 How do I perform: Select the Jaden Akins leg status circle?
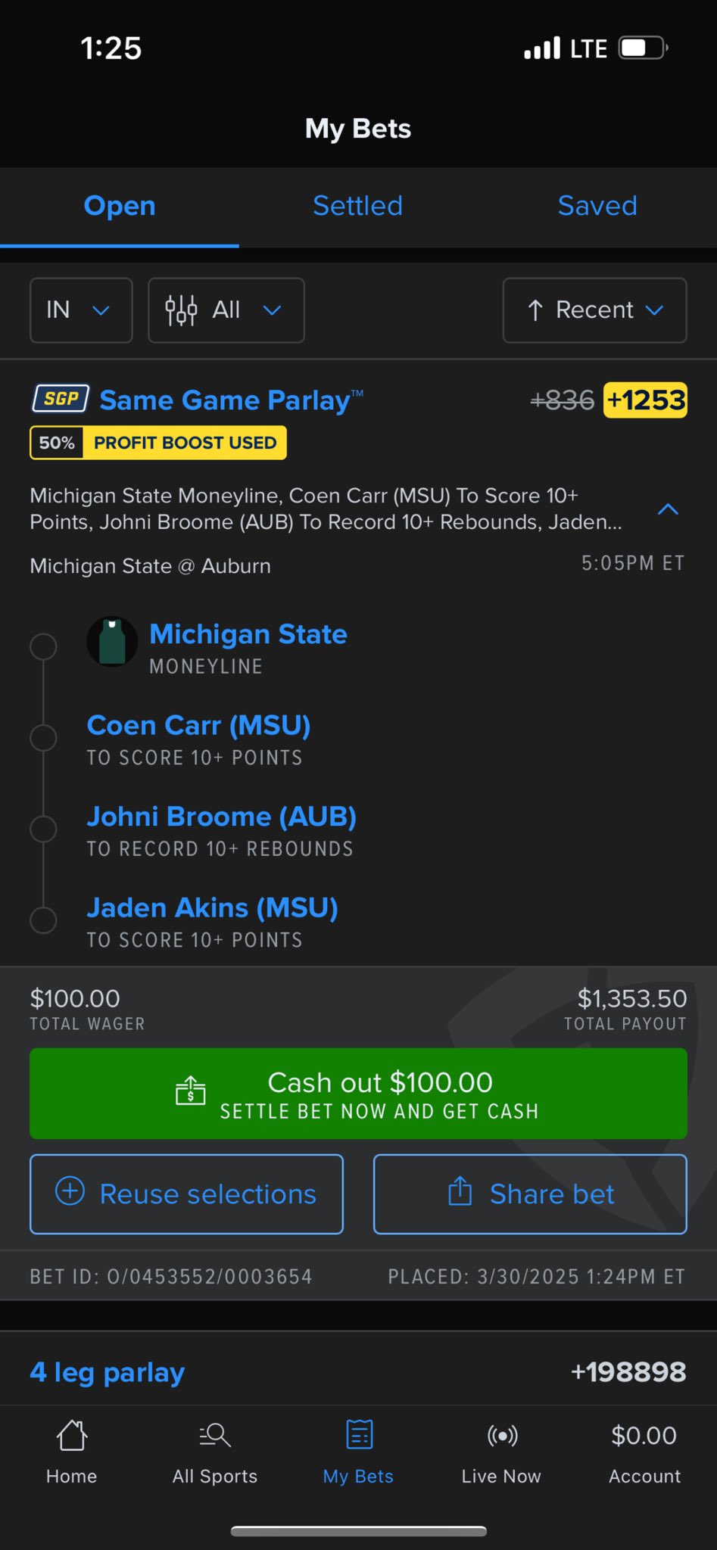pos(43,920)
